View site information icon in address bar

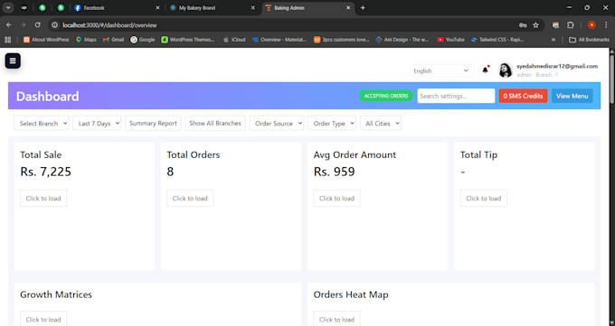point(55,25)
